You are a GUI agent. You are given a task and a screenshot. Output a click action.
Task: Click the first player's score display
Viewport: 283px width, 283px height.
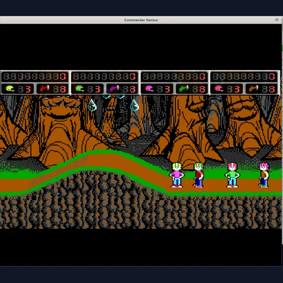point(35,76)
